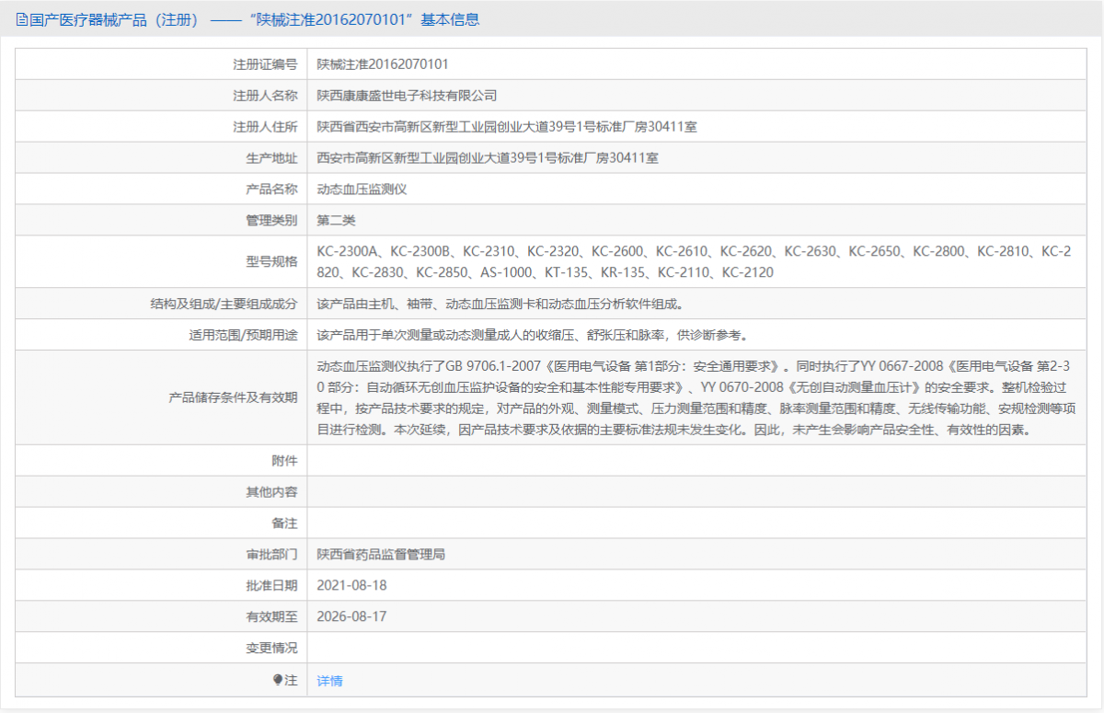The height and width of the screenshot is (713, 1104).
Task: Click the document icon beside the page title
Action: [21, 19]
